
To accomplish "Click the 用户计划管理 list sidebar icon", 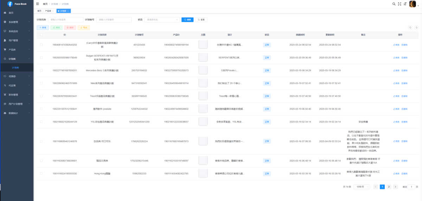I will click(5, 104).
